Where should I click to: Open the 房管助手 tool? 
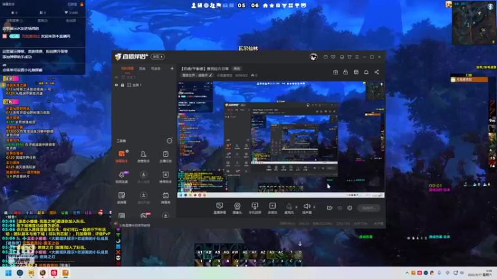(144, 157)
